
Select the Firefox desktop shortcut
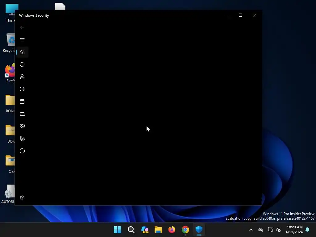[10, 73]
